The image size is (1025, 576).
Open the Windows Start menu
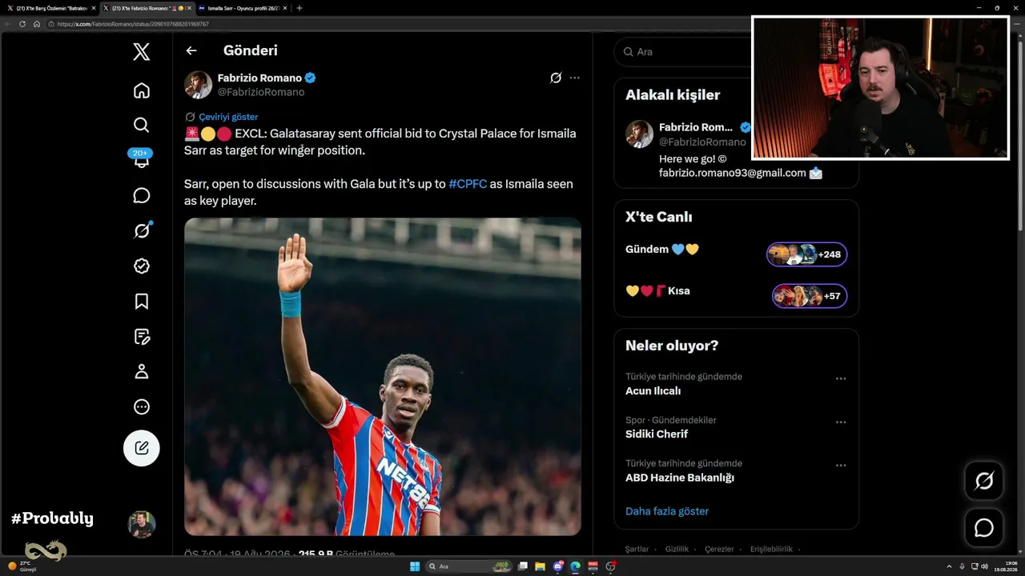coord(415,566)
